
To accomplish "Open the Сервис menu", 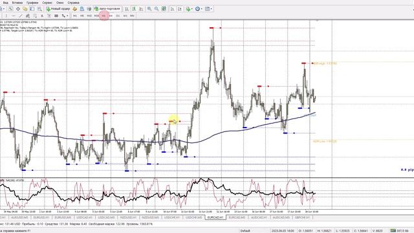I will [x=47, y=3].
